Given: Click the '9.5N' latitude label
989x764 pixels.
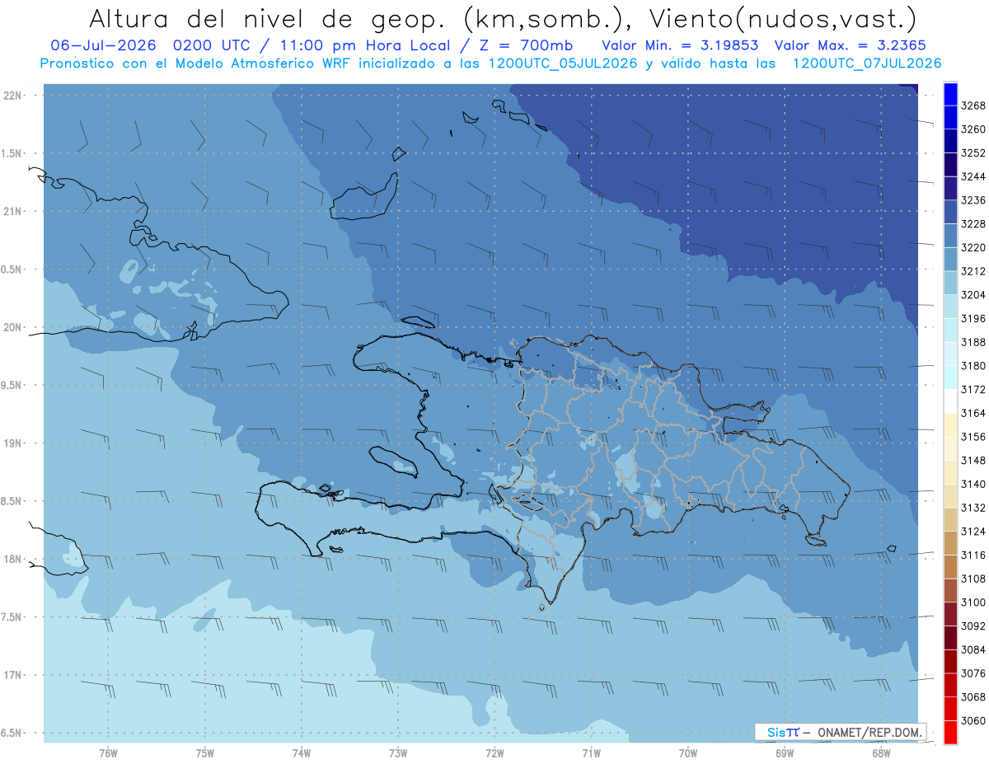Looking at the screenshot, I should 12,386.
